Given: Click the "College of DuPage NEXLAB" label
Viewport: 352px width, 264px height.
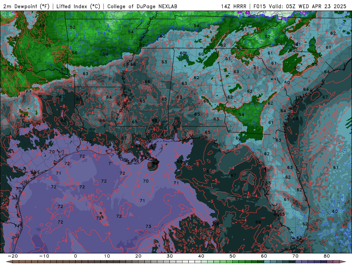Looking at the screenshot, I should tap(142, 6).
